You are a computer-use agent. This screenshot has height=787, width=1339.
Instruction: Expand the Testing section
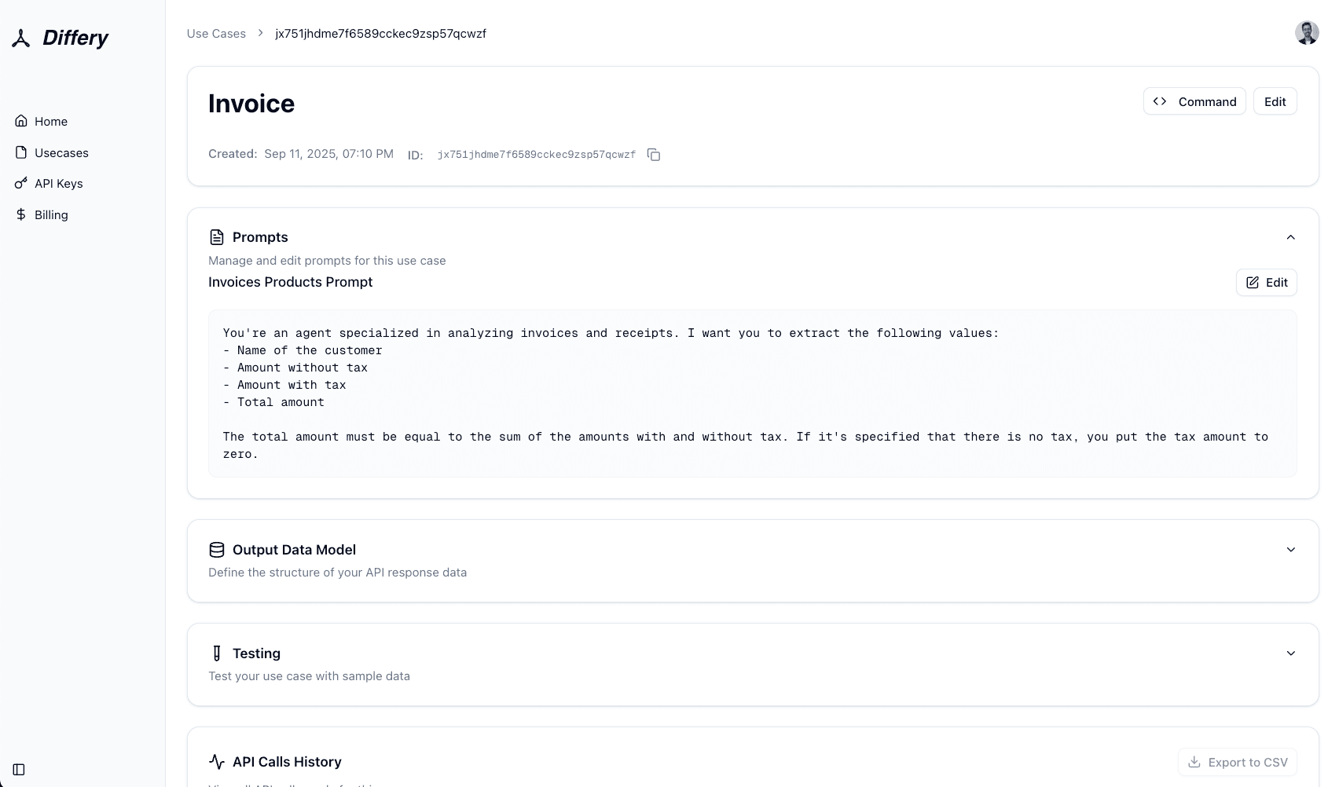[x=1290, y=653]
